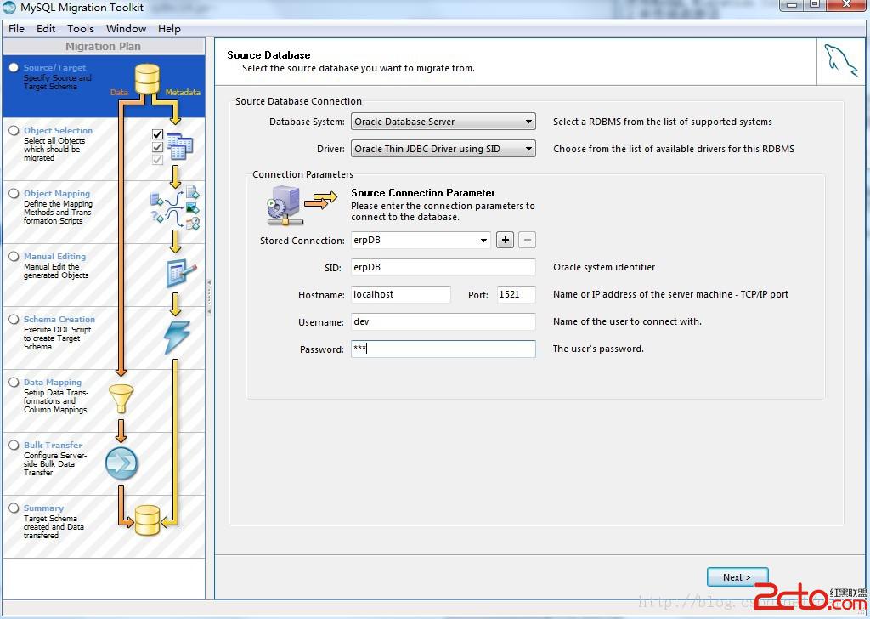This screenshot has width=870, height=619.
Task: Open the Database System dropdown
Action: 443,122
